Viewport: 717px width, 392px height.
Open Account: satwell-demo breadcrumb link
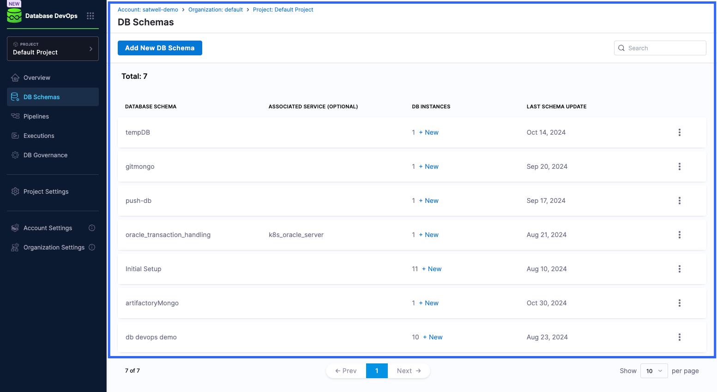coord(148,10)
